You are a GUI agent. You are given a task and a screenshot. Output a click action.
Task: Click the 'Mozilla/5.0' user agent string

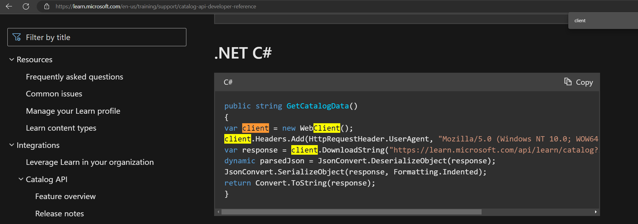coord(465,139)
